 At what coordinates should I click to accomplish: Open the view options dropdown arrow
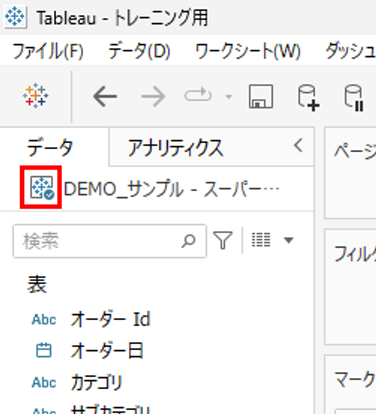pos(288,240)
